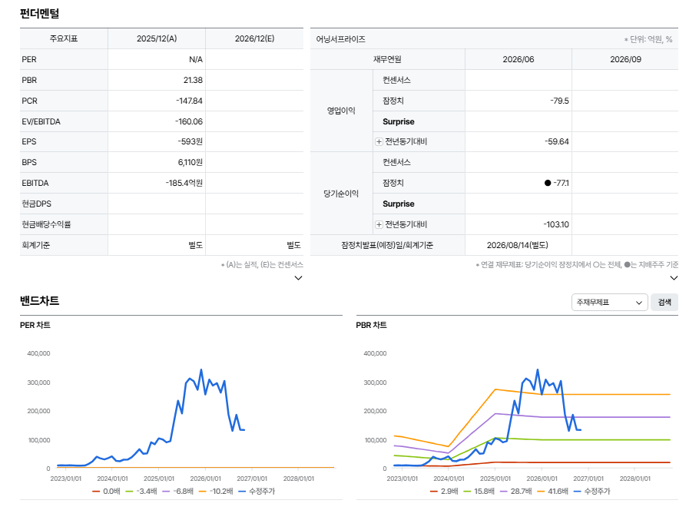This screenshot has height=520, width=699.
Task: Open the 주재무제표 dropdown
Action: [609, 303]
